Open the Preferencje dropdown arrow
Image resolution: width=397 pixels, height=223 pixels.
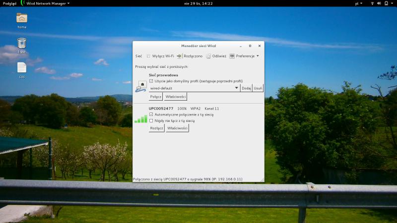click(x=258, y=56)
